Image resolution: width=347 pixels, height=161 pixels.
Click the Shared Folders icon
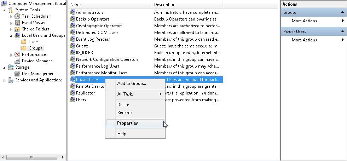17,29
